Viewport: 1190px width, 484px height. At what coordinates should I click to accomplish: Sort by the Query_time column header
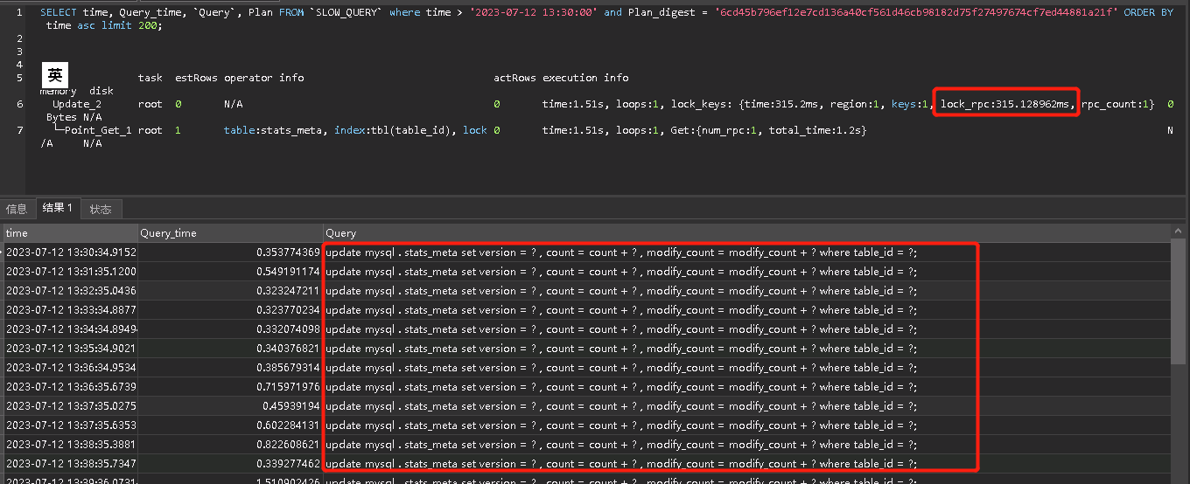tap(229, 233)
